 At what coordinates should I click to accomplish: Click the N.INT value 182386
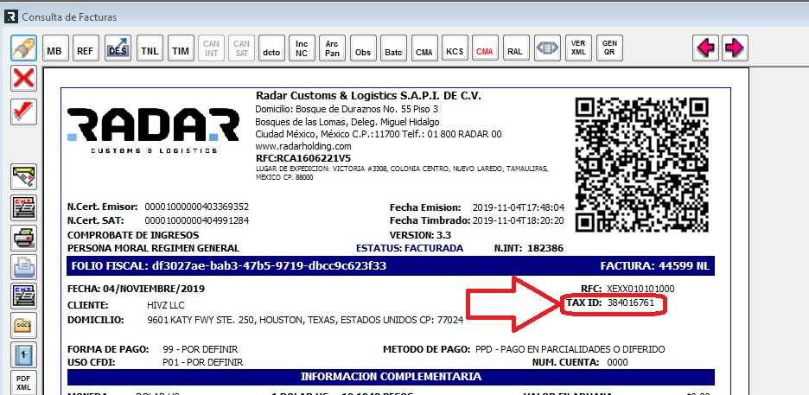click(545, 248)
